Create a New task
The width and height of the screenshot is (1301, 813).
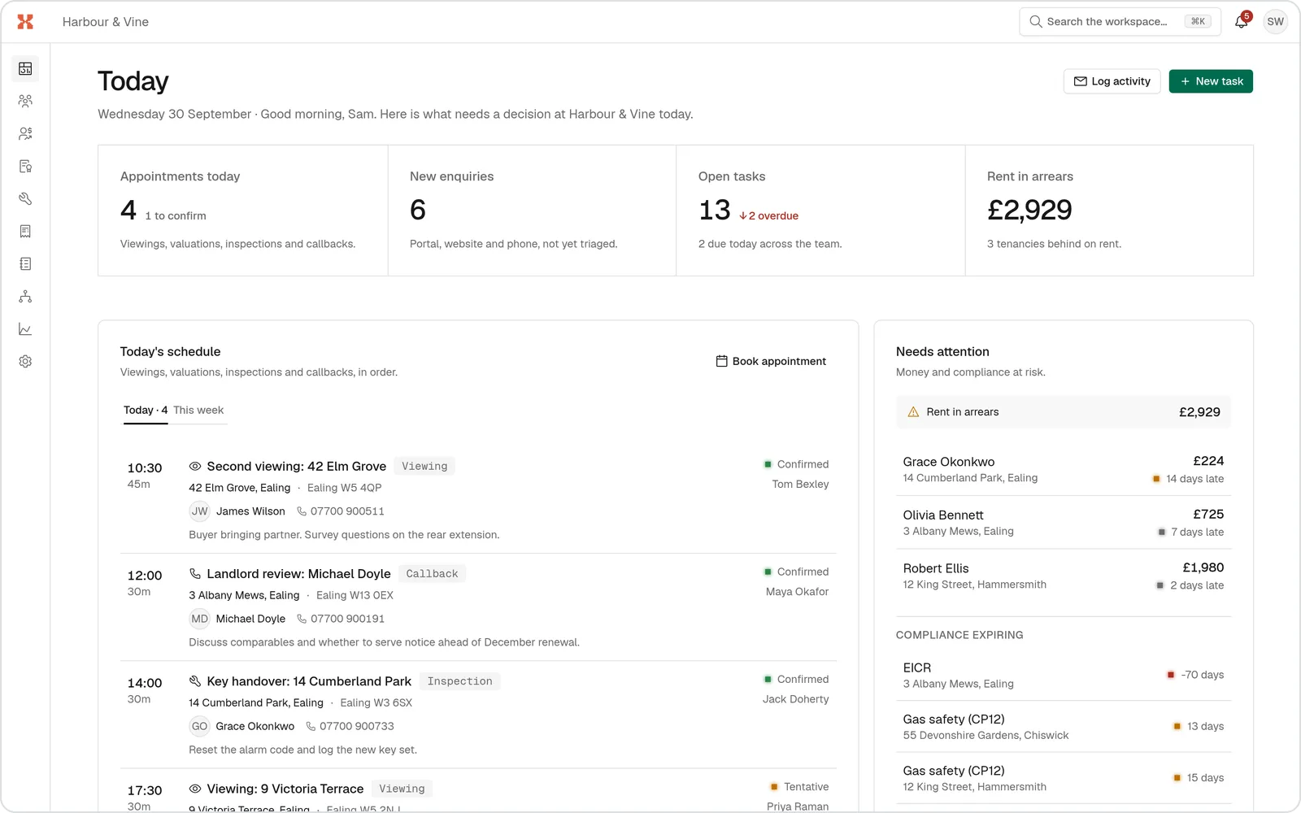(1211, 81)
